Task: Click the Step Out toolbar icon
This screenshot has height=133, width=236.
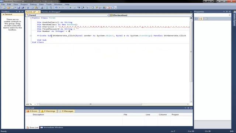Action: (87, 7)
